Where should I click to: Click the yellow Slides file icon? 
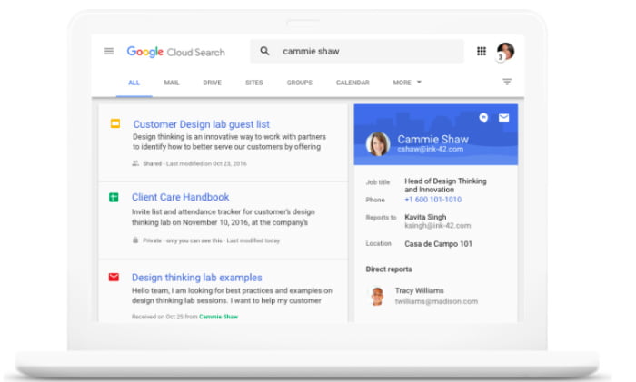[115, 123]
